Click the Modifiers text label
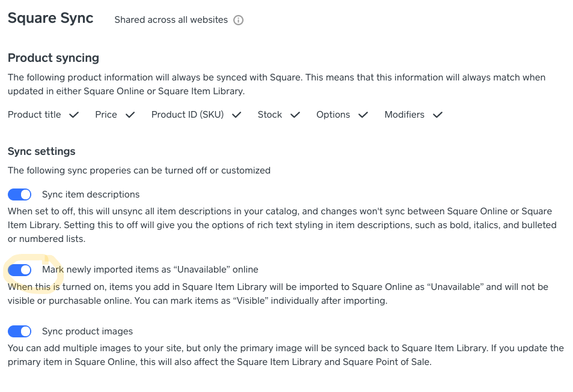 [404, 115]
